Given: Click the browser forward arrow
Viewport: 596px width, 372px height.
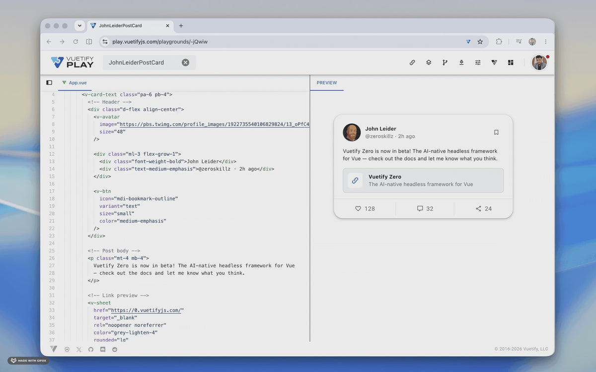Looking at the screenshot, I should (62, 42).
